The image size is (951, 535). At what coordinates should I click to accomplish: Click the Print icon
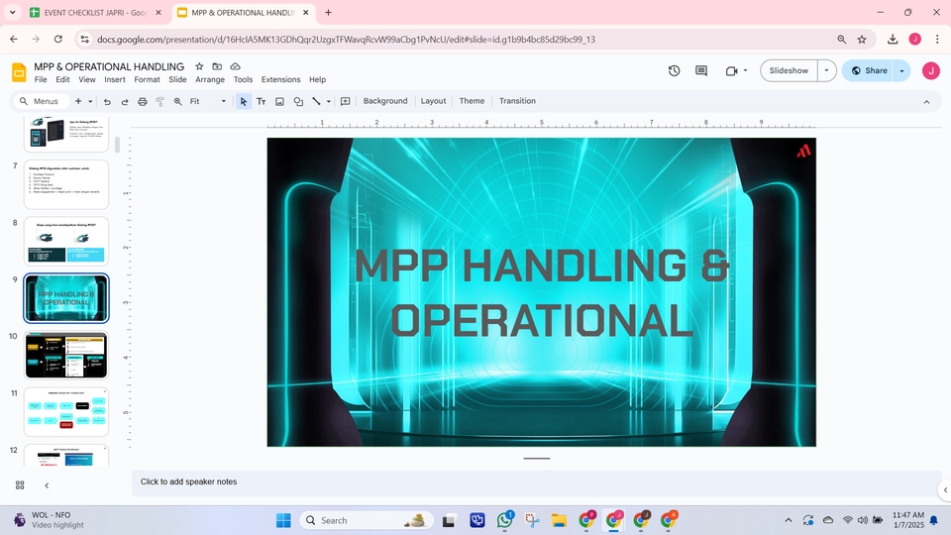143,101
